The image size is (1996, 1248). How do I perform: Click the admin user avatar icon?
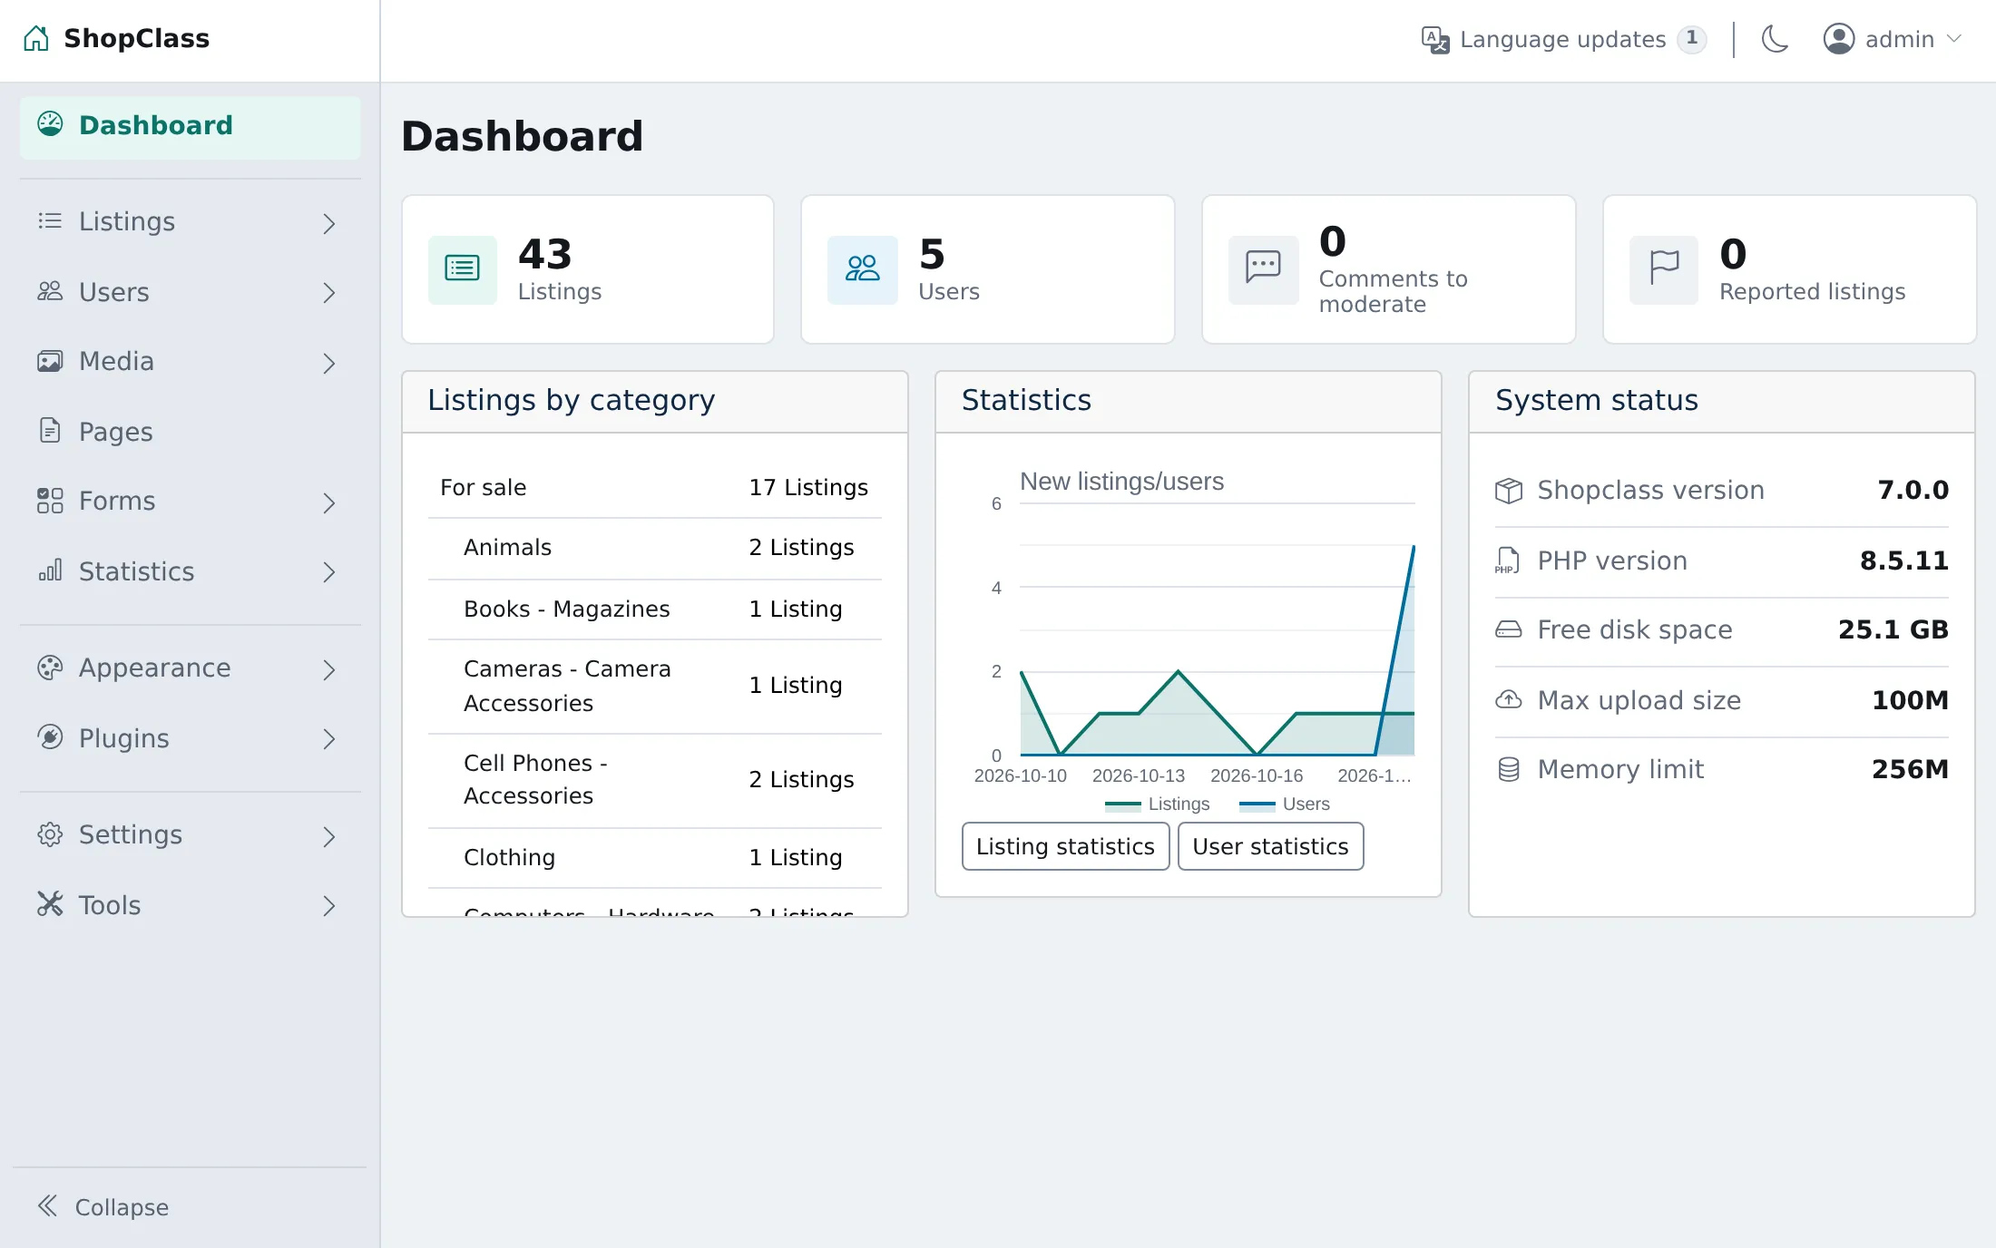[1839, 39]
